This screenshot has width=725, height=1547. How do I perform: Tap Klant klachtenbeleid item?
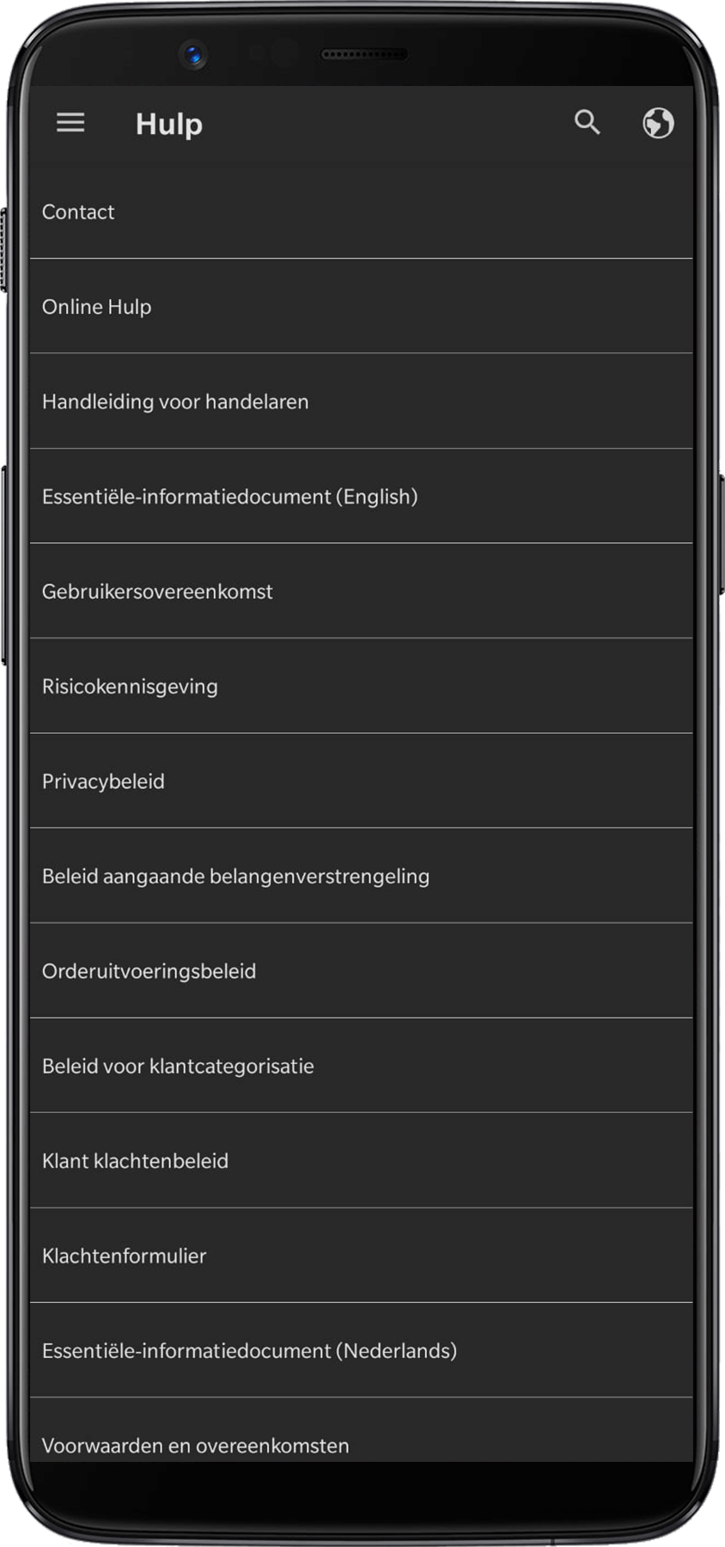[135, 1161]
